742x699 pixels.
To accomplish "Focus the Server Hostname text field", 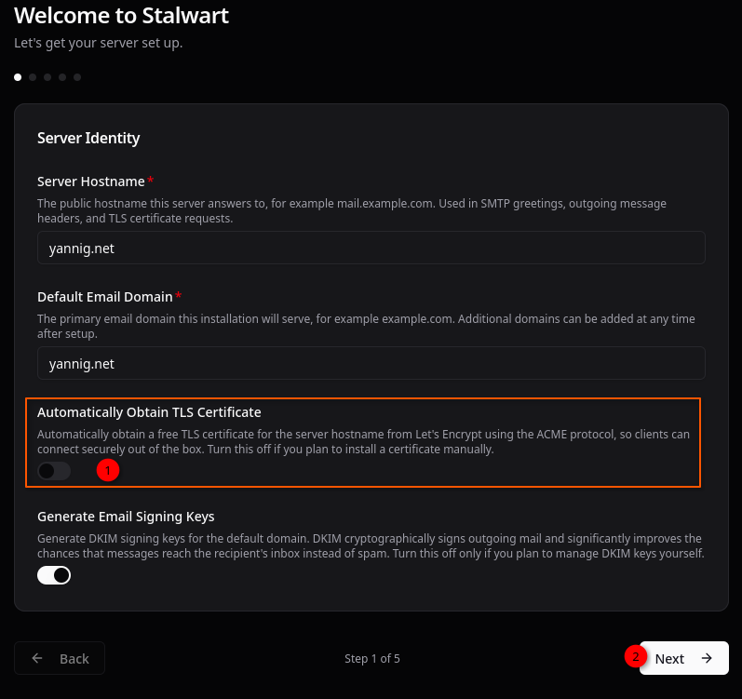I will [371, 249].
